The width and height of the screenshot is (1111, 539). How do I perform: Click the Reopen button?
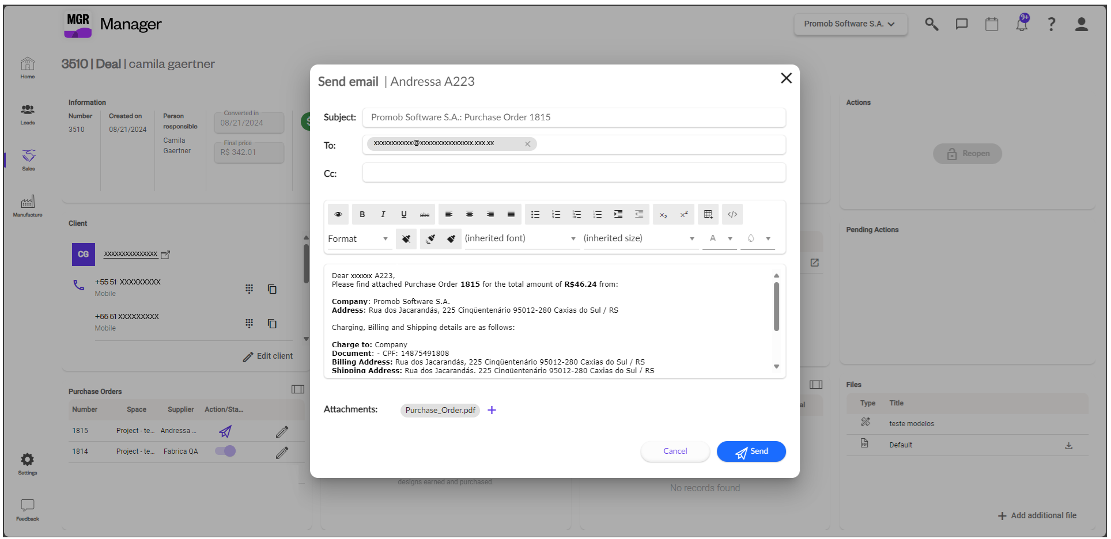968,154
